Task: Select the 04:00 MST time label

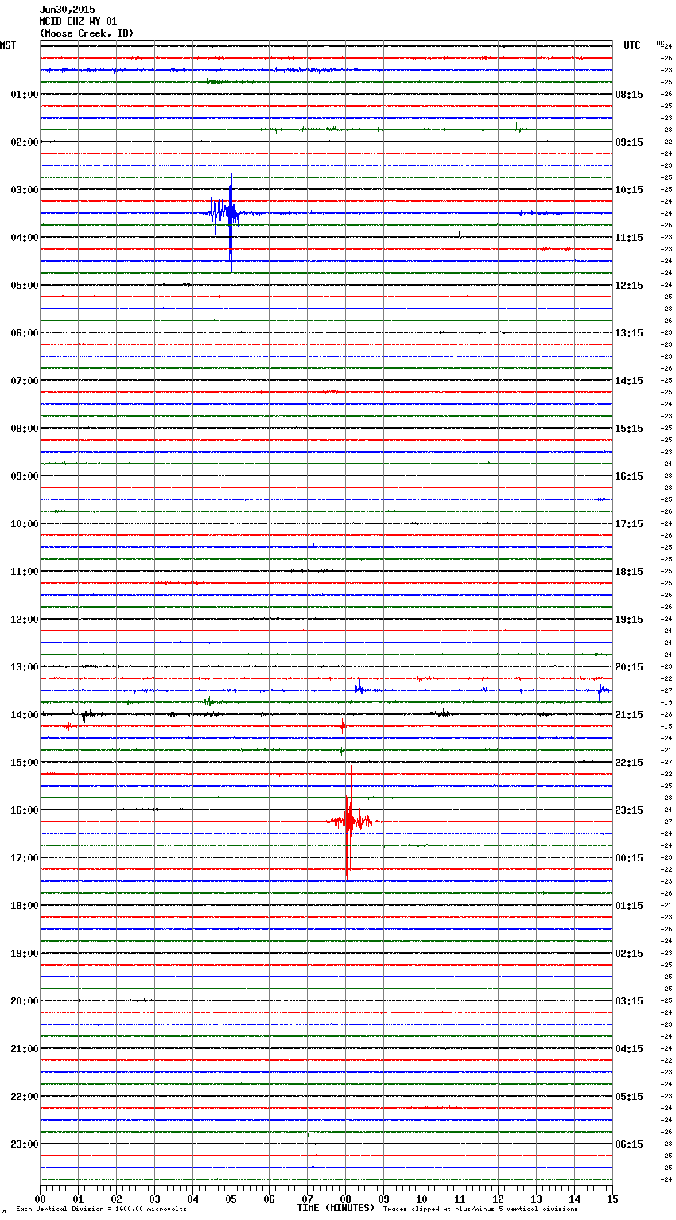Action: click(x=25, y=237)
